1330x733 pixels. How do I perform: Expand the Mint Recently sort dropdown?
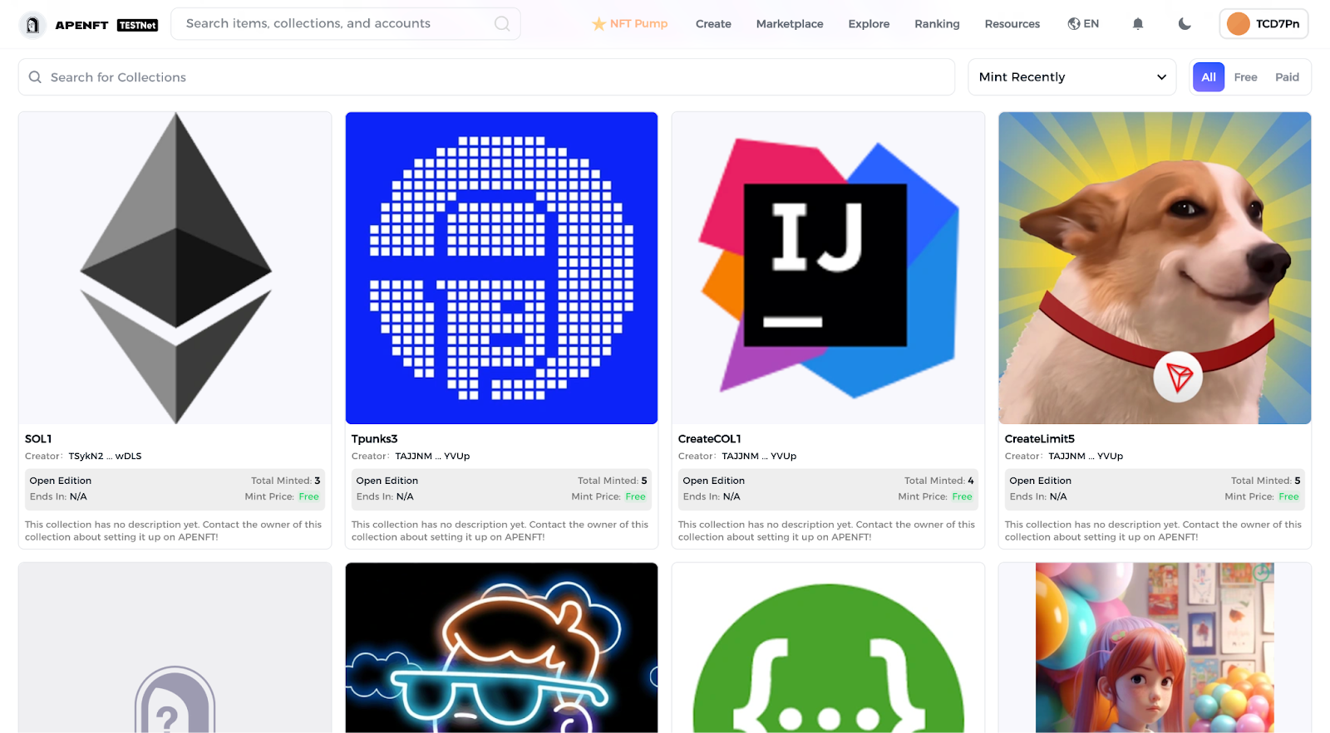pyautogui.click(x=1072, y=77)
